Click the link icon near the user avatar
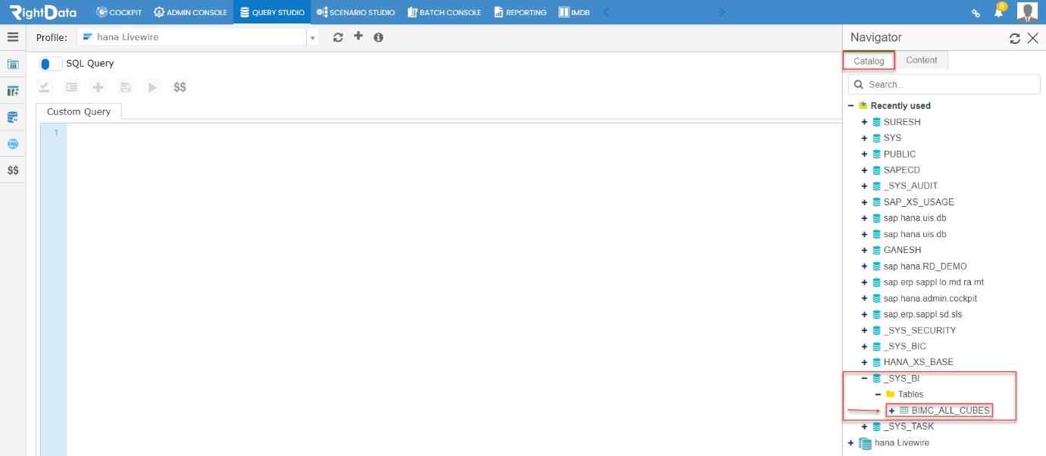The width and height of the screenshot is (1046, 456). [976, 12]
